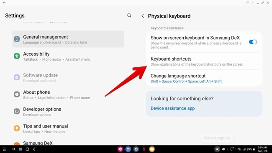Click the green Accessibility figure icon
This screenshot has width=272, height=153.
[x=17, y=56]
